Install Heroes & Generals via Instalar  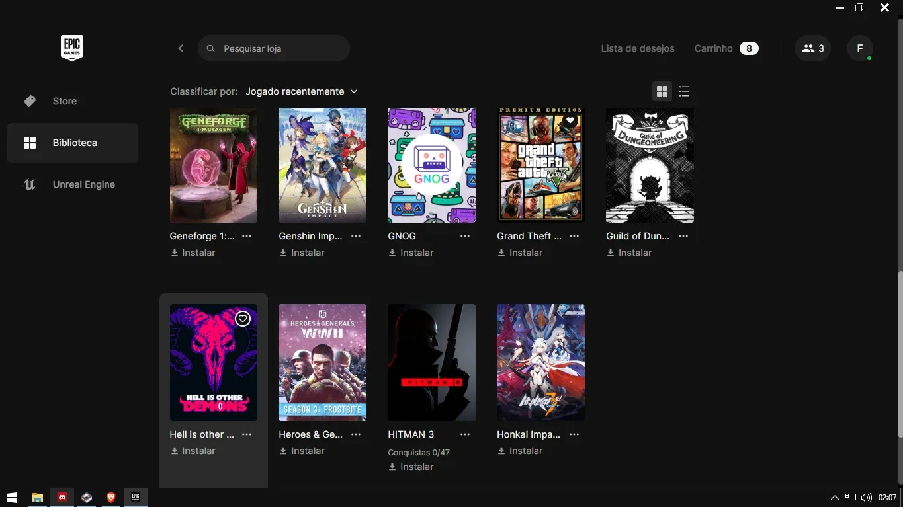[302, 451]
